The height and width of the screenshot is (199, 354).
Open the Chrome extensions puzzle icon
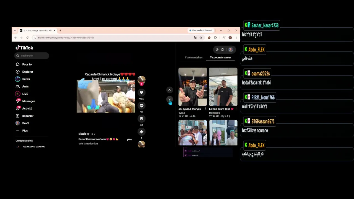(x=215, y=38)
